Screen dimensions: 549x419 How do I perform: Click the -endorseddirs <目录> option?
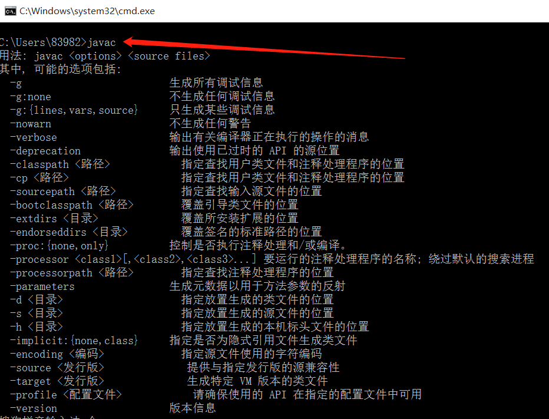pyautogui.click(x=68, y=232)
